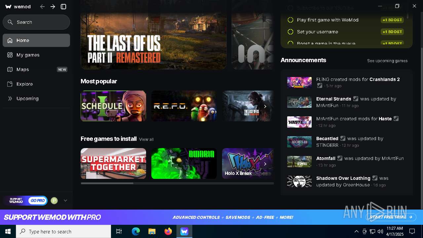Viewport: 423px width, 238px height.
Task: Click Steam icon next to Shadows Over Loathing
Action: click(x=375, y=178)
